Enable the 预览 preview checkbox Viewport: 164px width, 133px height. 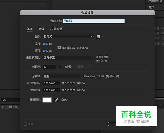tap(25, 124)
